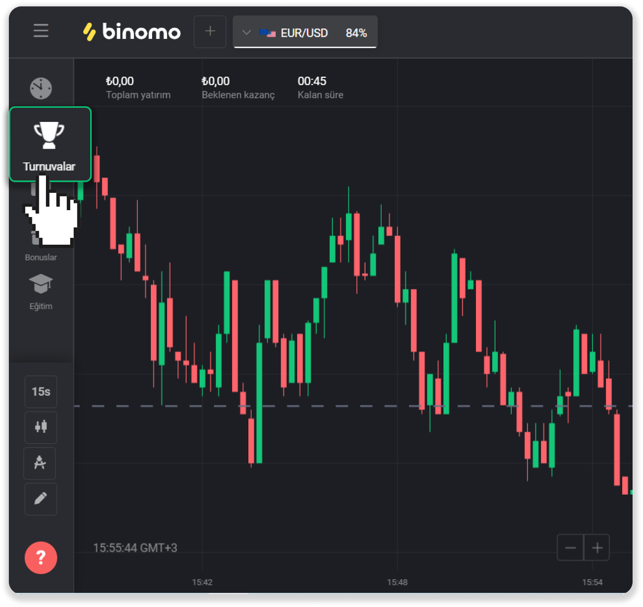
Task: Open Turnuvalar trophy section
Action: [x=50, y=144]
